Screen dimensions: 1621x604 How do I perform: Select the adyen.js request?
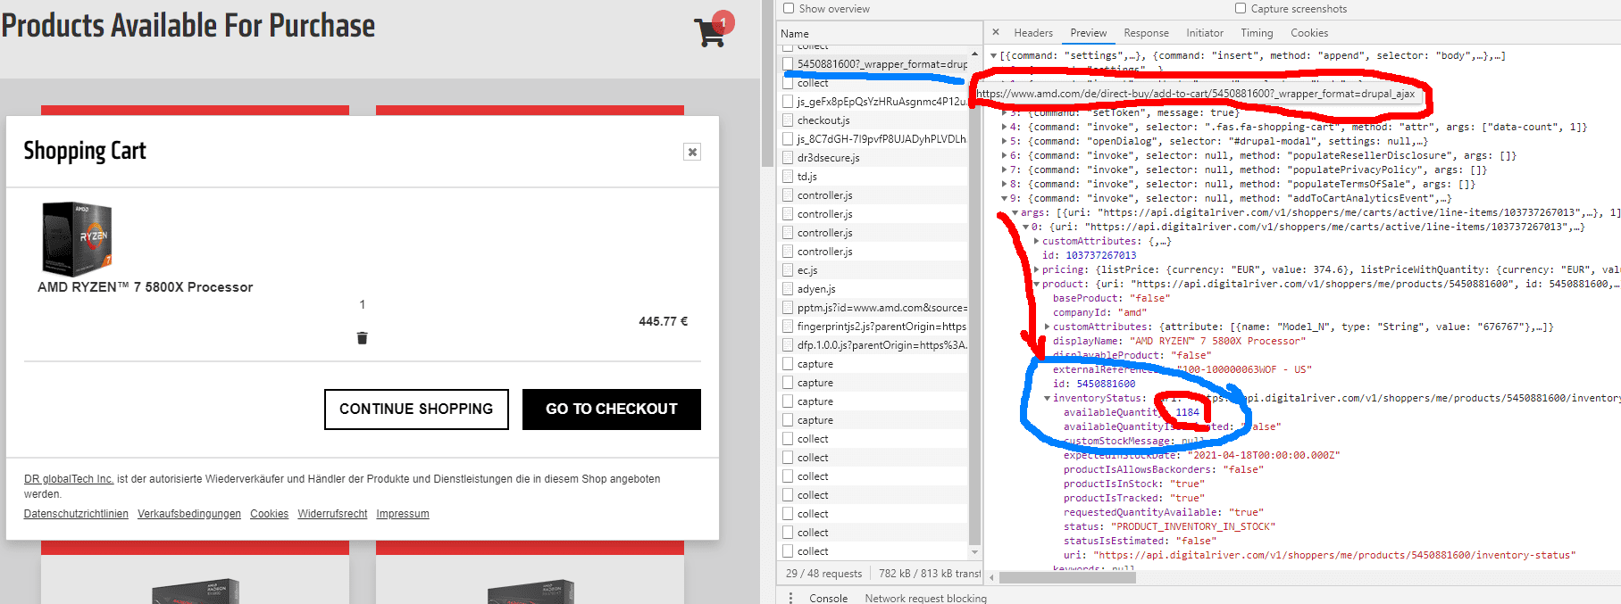873,289
